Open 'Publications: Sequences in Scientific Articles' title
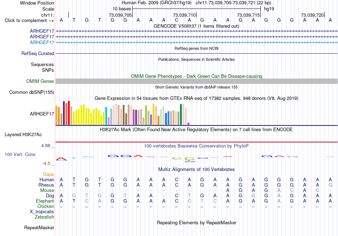Image resolution: width=338 pixels, height=236 pixels. pos(196,59)
